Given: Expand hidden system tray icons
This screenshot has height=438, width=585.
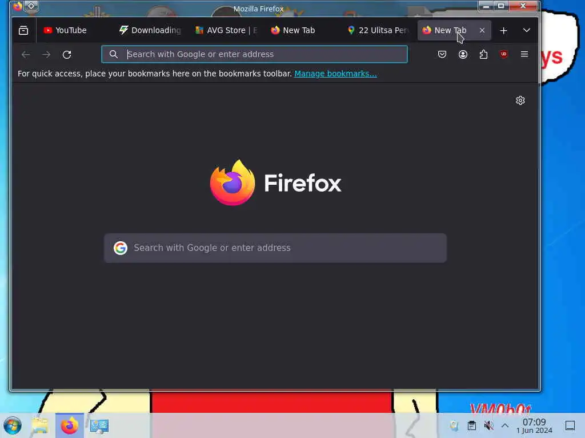Looking at the screenshot, I should [x=505, y=425].
